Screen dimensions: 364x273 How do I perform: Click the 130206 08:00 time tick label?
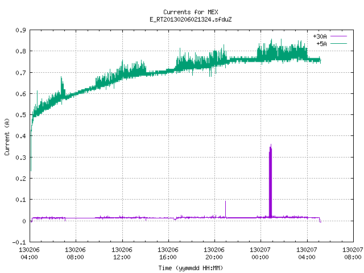tap(75, 254)
